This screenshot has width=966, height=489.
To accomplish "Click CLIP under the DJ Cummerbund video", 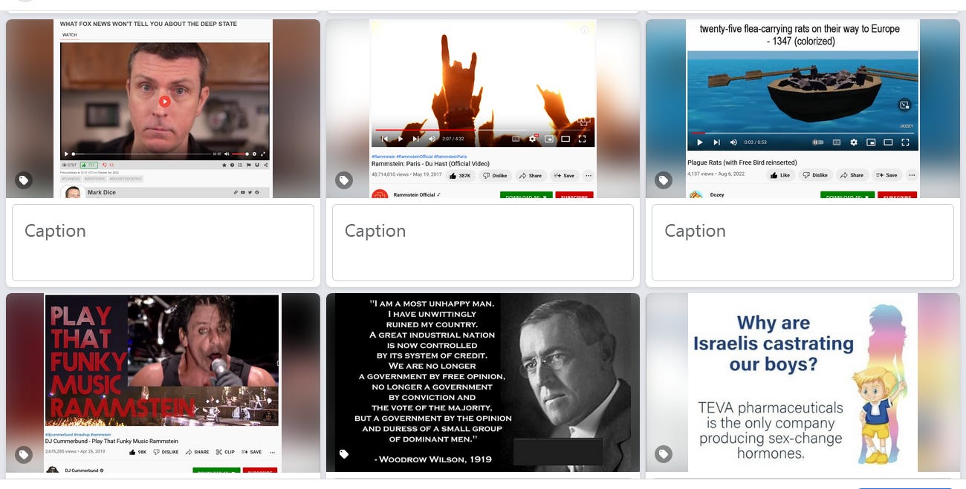I will coord(225,452).
